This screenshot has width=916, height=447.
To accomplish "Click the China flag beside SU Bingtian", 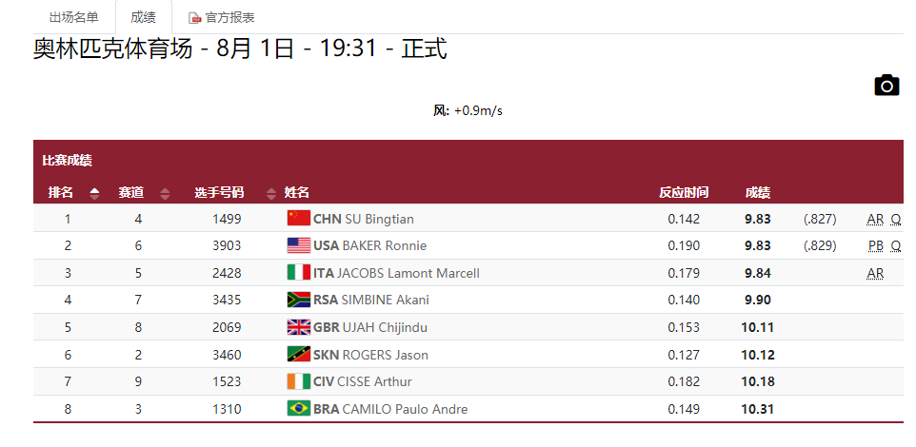I will click(299, 218).
